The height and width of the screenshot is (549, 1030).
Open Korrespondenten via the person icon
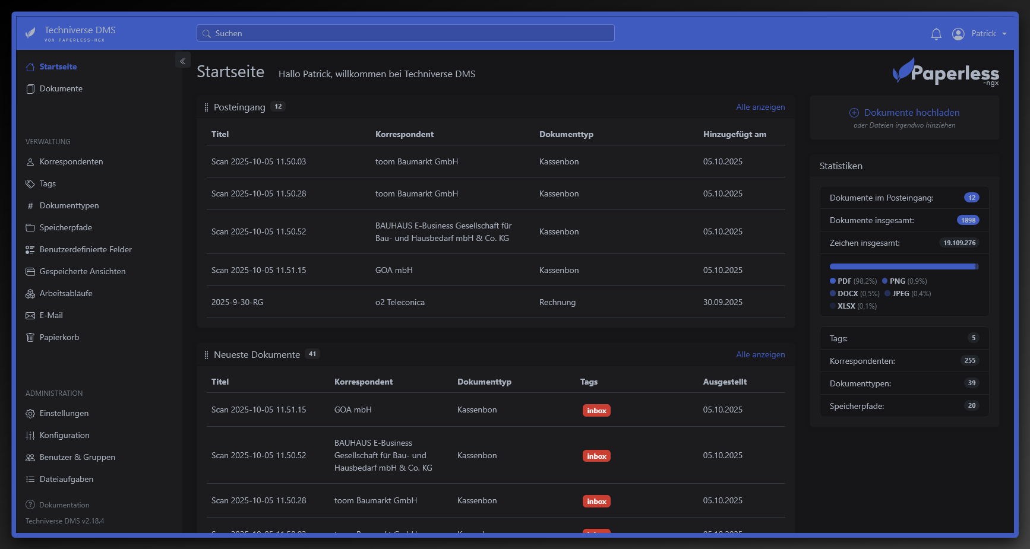(30, 161)
